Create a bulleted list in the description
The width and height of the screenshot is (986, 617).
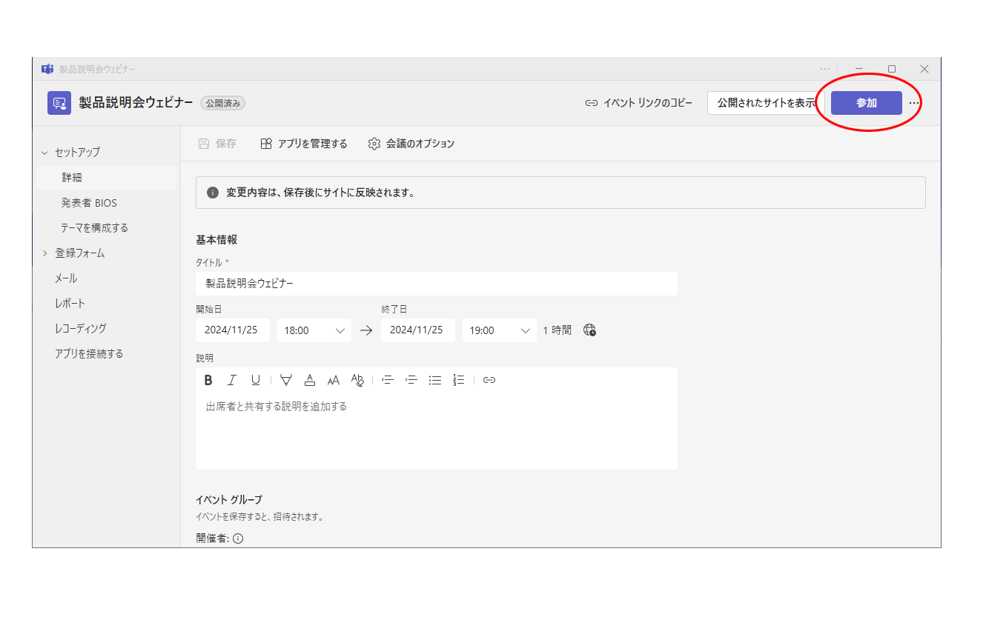coord(434,380)
